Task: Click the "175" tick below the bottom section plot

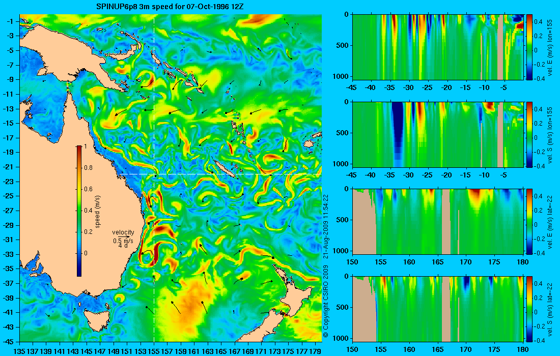Action: coord(495,349)
